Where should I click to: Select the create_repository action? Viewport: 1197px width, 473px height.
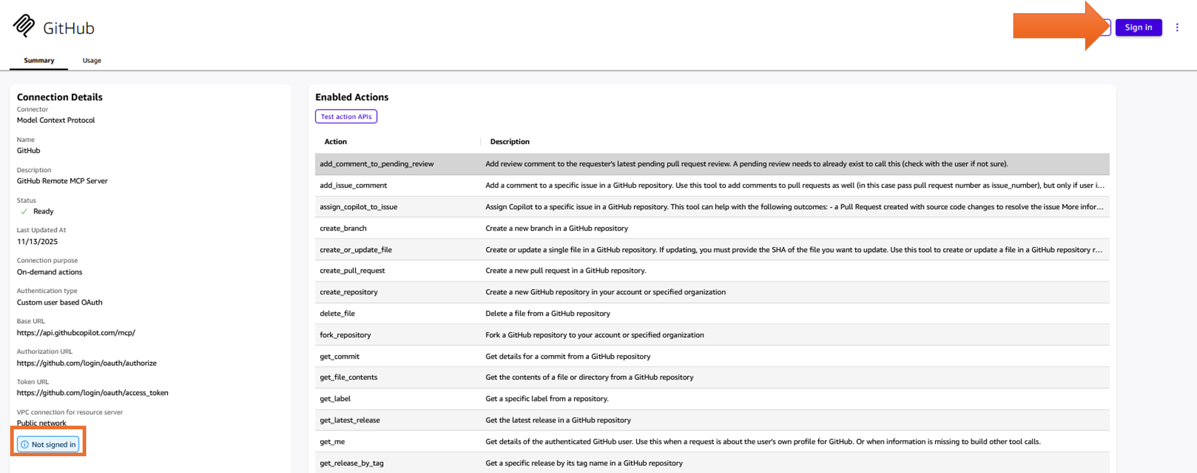click(x=348, y=292)
